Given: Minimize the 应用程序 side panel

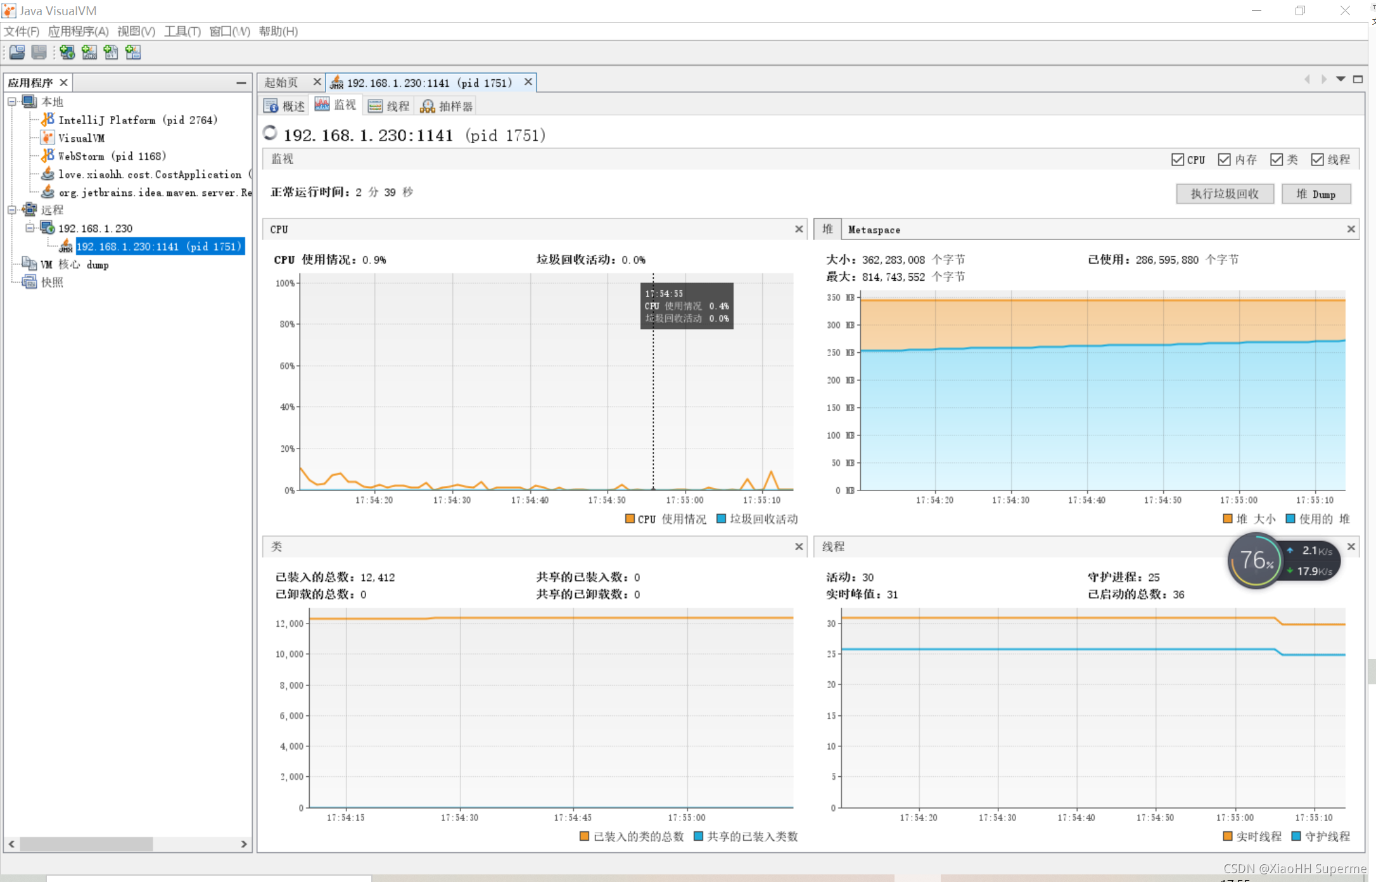Looking at the screenshot, I should [241, 83].
